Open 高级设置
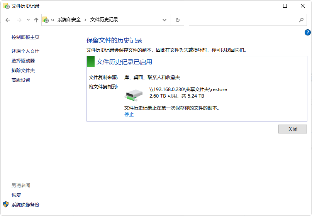Screen dimensions: 312x216 tap(21, 80)
